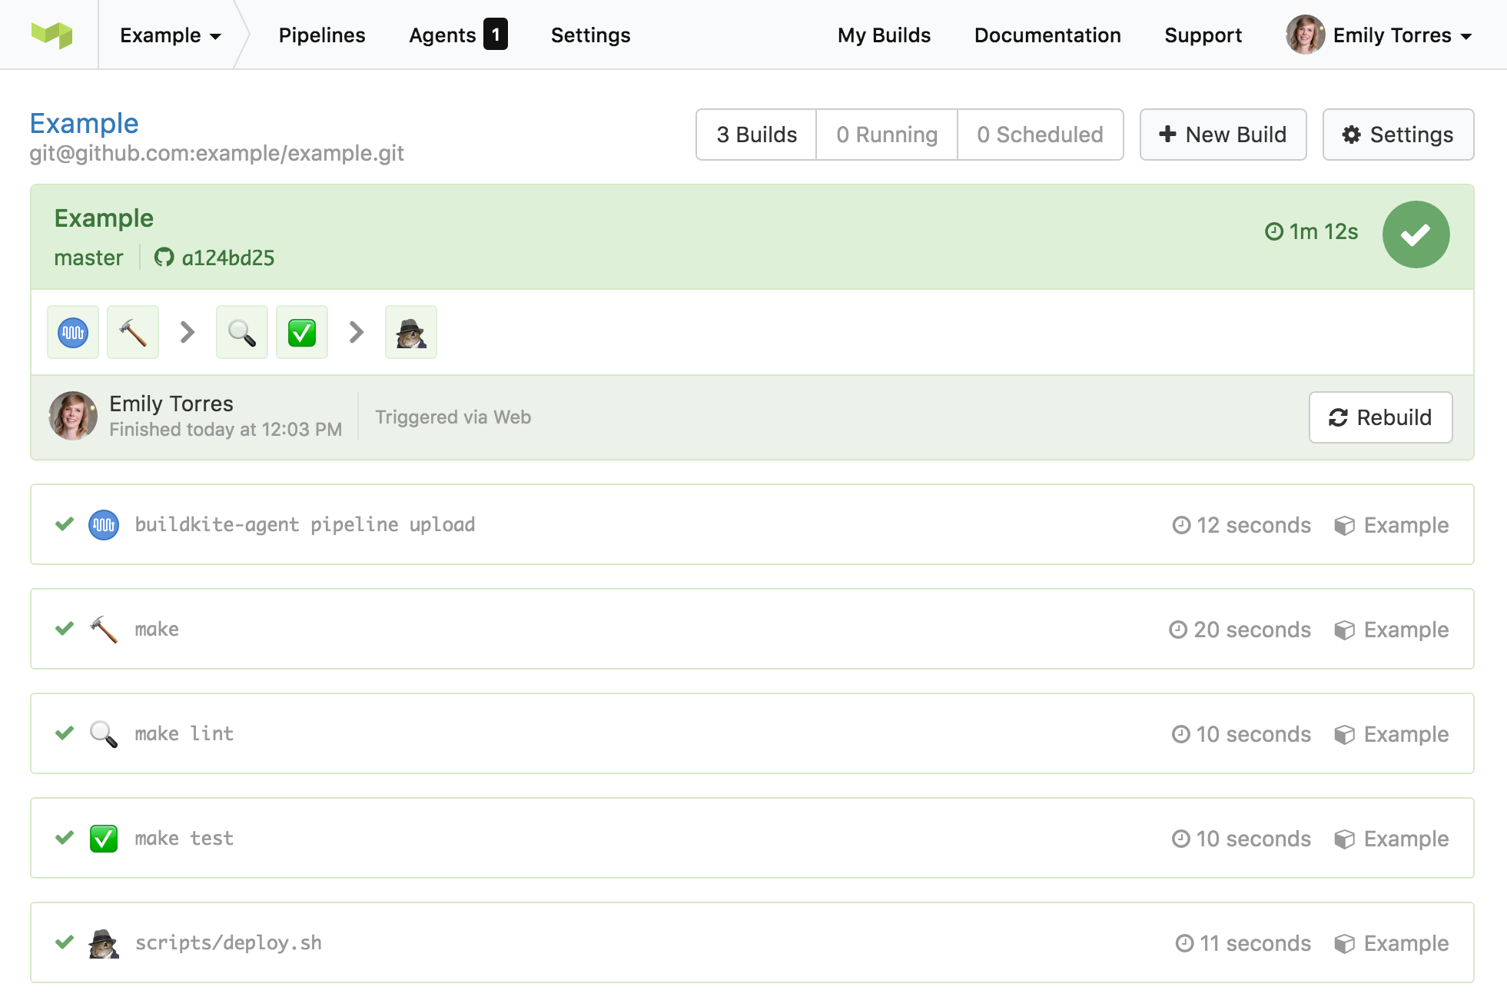Toggle the make test step checkmark
Screen dimensions: 1507x1007
pyautogui.click(x=65, y=837)
